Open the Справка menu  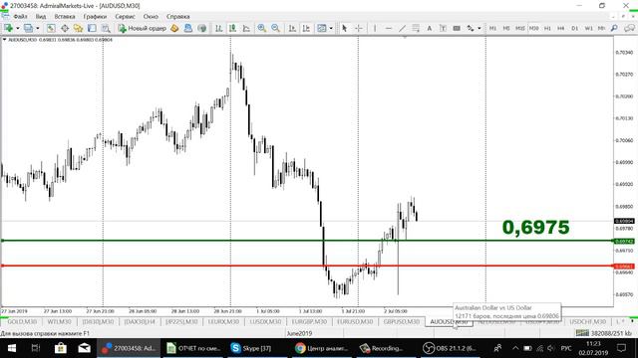tap(177, 17)
